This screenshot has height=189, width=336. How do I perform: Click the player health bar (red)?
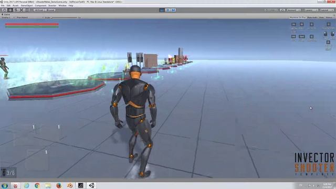pos(32,24)
